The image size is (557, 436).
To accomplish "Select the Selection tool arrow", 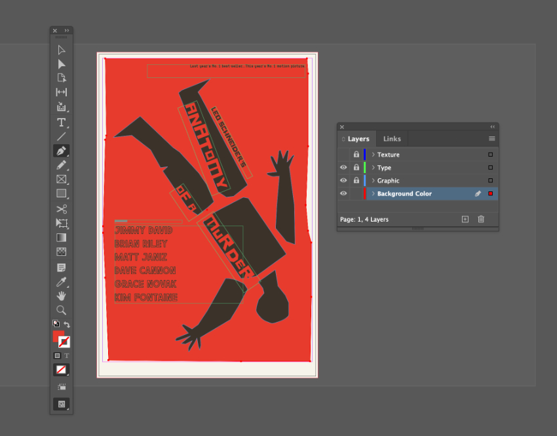I will tap(61, 50).
